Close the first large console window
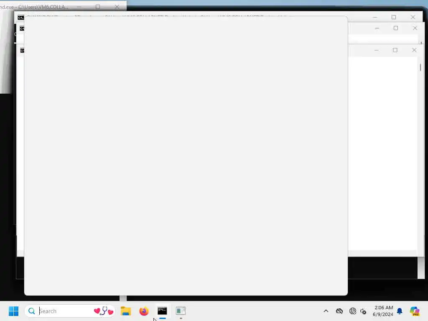 pyautogui.click(x=413, y=17)
